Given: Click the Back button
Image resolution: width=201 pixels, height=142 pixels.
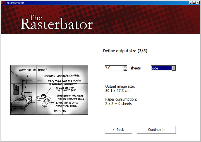Looking at the screenshot, I should coord(118,130).
